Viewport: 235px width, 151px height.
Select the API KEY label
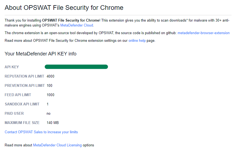coord(12,67)
